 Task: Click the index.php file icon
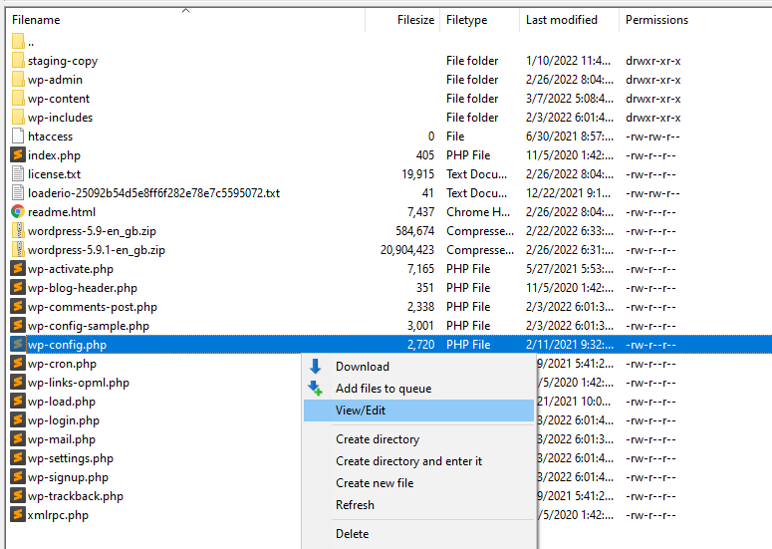(x=18, y=155)
